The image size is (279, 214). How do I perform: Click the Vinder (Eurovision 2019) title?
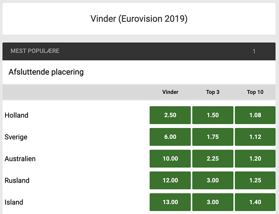point(139,19)
